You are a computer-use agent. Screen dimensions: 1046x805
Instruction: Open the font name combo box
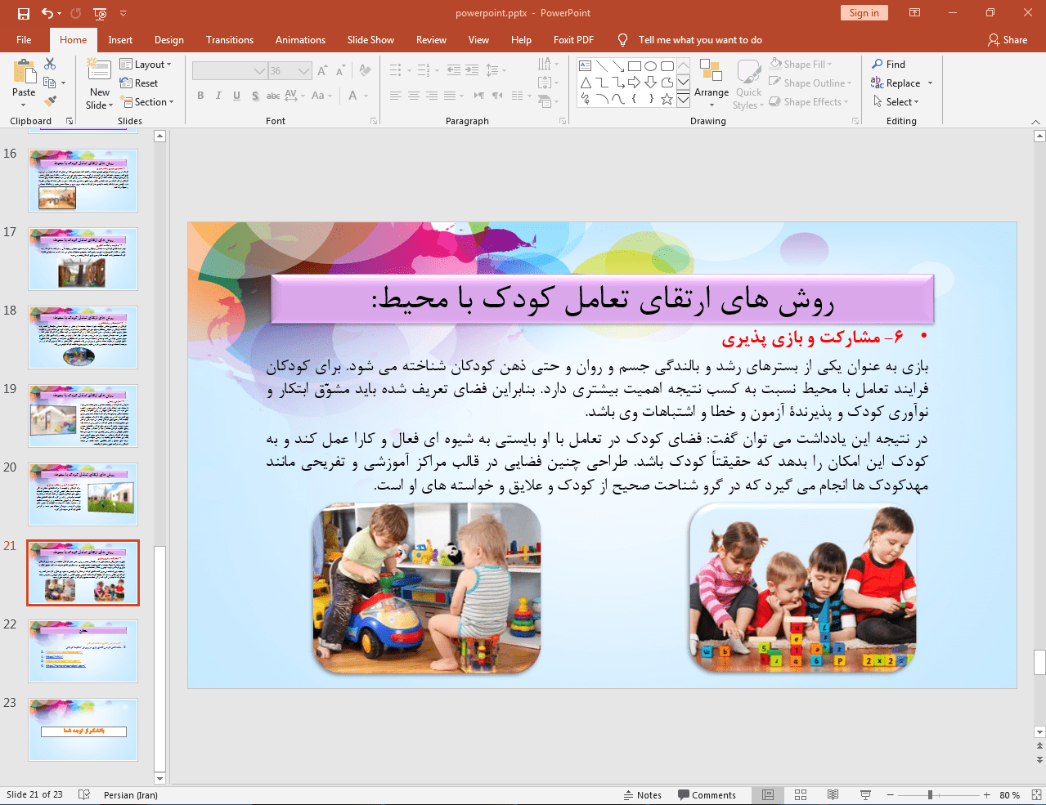(230, 71)
